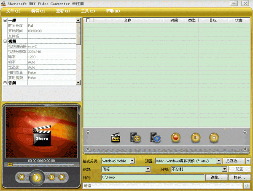Click the properties panel scrollbar thumb
The height and width of the screenshot is (191, 253).
point(78,34)
